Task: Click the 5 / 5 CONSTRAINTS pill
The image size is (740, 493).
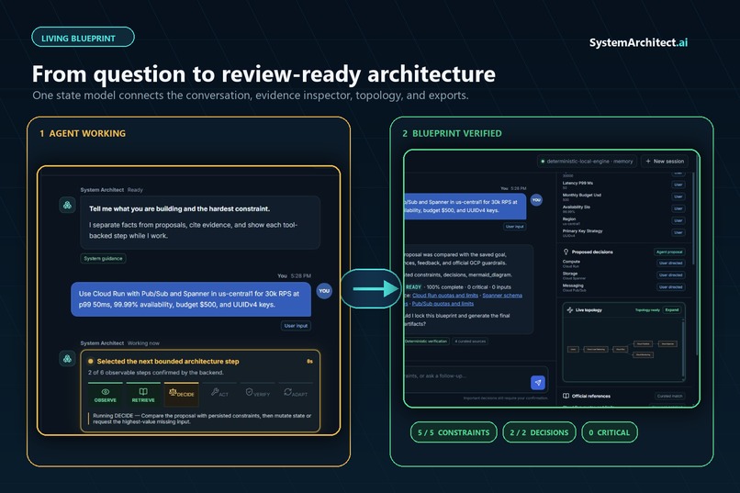Action: coord(454,432)
